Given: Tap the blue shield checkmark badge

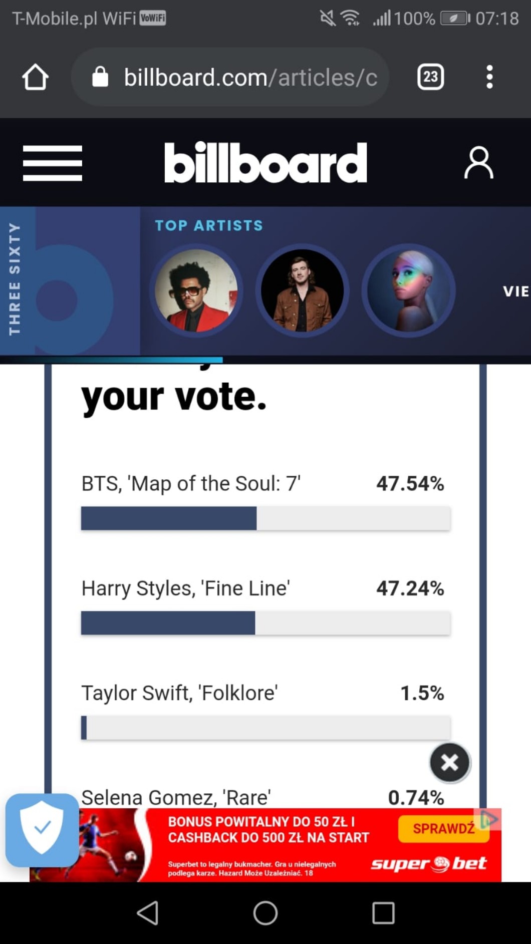Looking at the screenshot, I should (42, 830).
